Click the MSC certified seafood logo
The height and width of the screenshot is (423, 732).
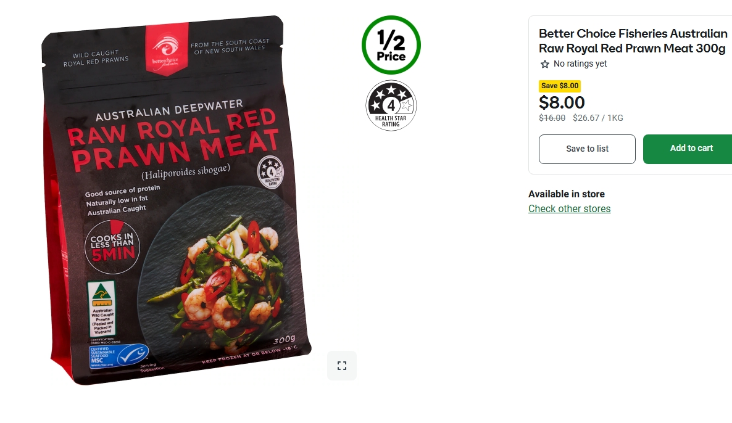(119, 356)
